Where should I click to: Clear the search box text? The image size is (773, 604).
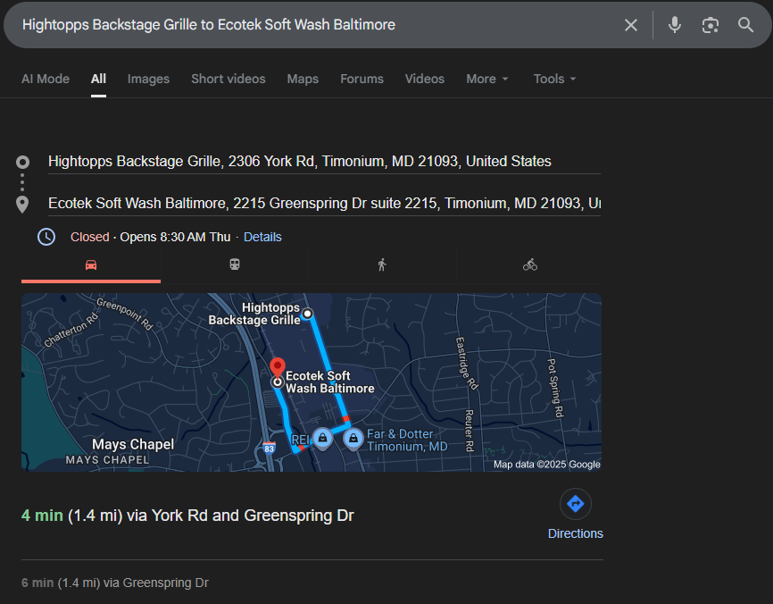pyautogui.click(x=631, y=25)
